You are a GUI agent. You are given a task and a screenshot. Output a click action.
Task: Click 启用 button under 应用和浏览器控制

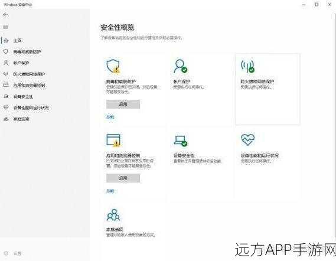pyautogui.click(x=123, y=178)
